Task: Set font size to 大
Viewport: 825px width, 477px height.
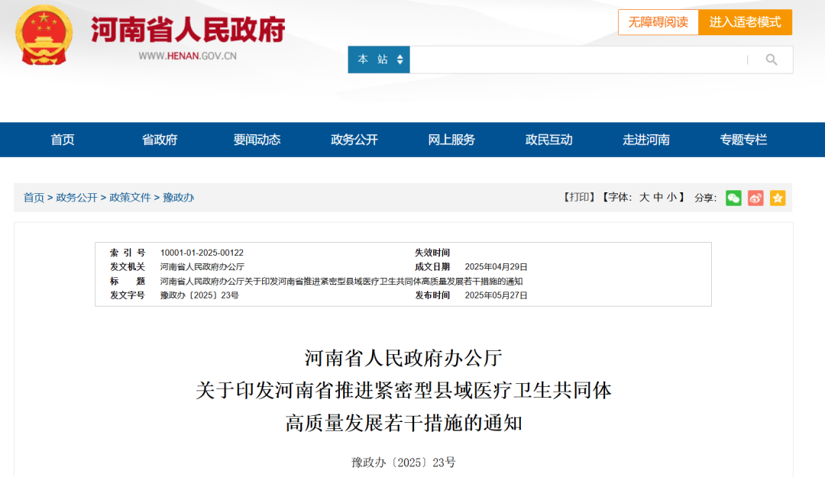Action: (x=644, y=197)
